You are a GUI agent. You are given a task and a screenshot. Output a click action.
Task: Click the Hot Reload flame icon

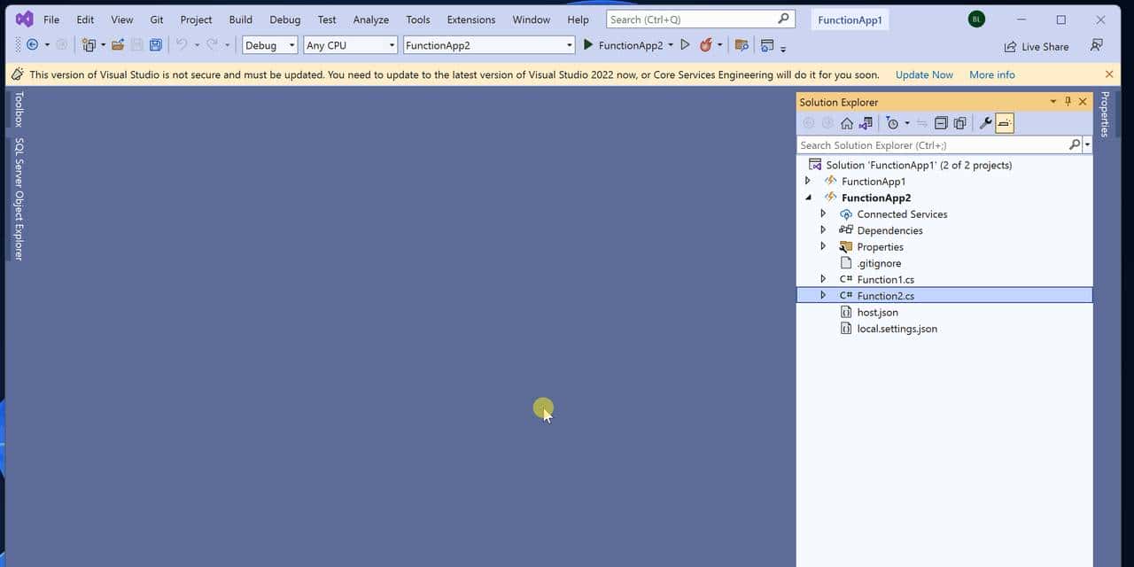[703, 44]
